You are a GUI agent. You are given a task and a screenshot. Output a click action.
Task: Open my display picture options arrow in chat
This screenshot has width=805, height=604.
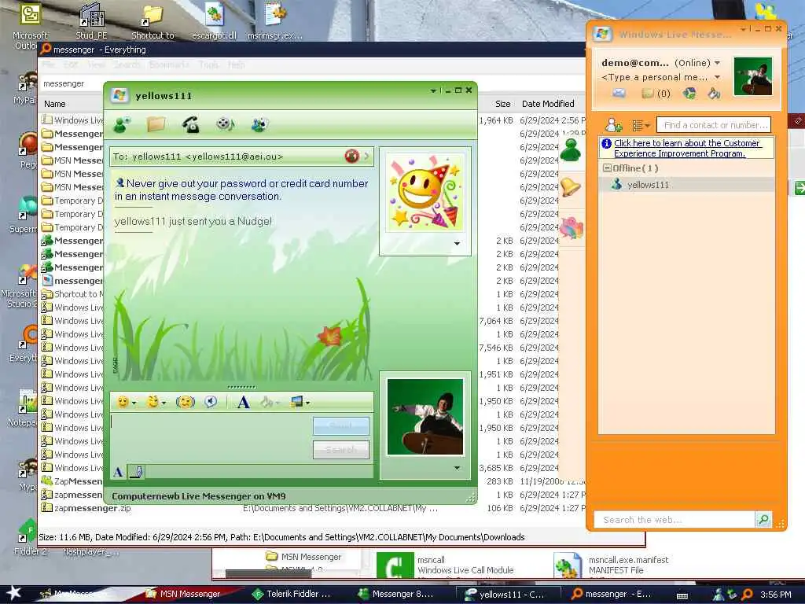coord(457,468)
